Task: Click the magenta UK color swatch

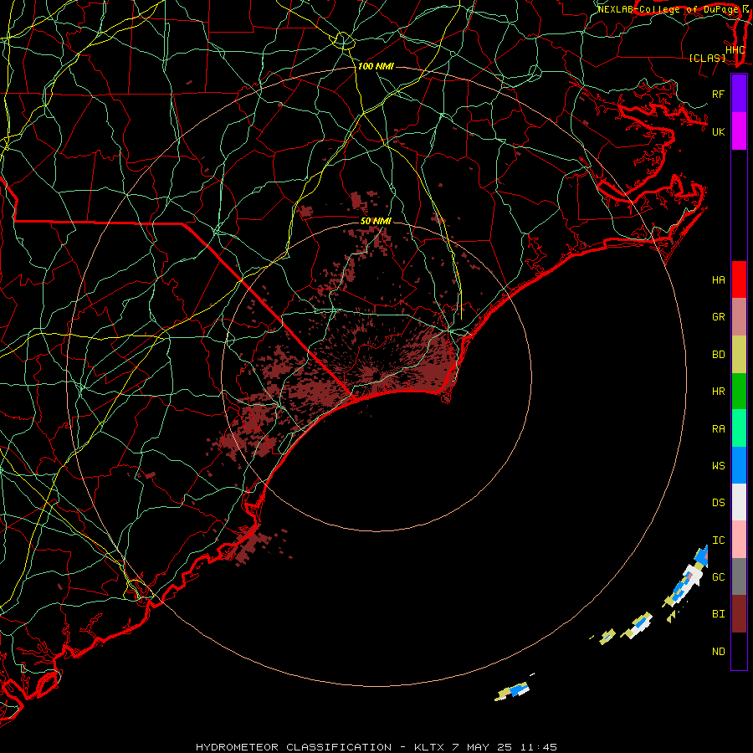Action: pos(739,131)
